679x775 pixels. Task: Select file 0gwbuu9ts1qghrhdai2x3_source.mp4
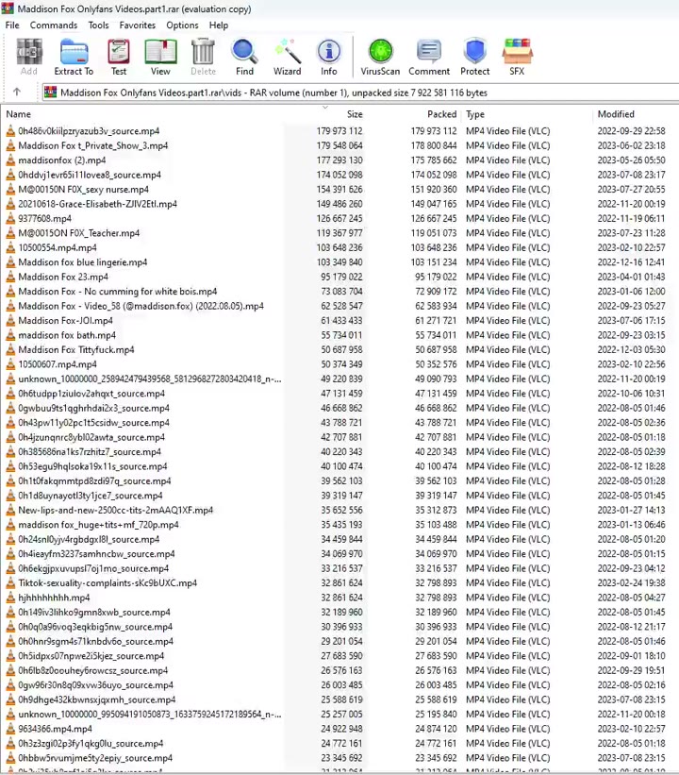(93, 408)
